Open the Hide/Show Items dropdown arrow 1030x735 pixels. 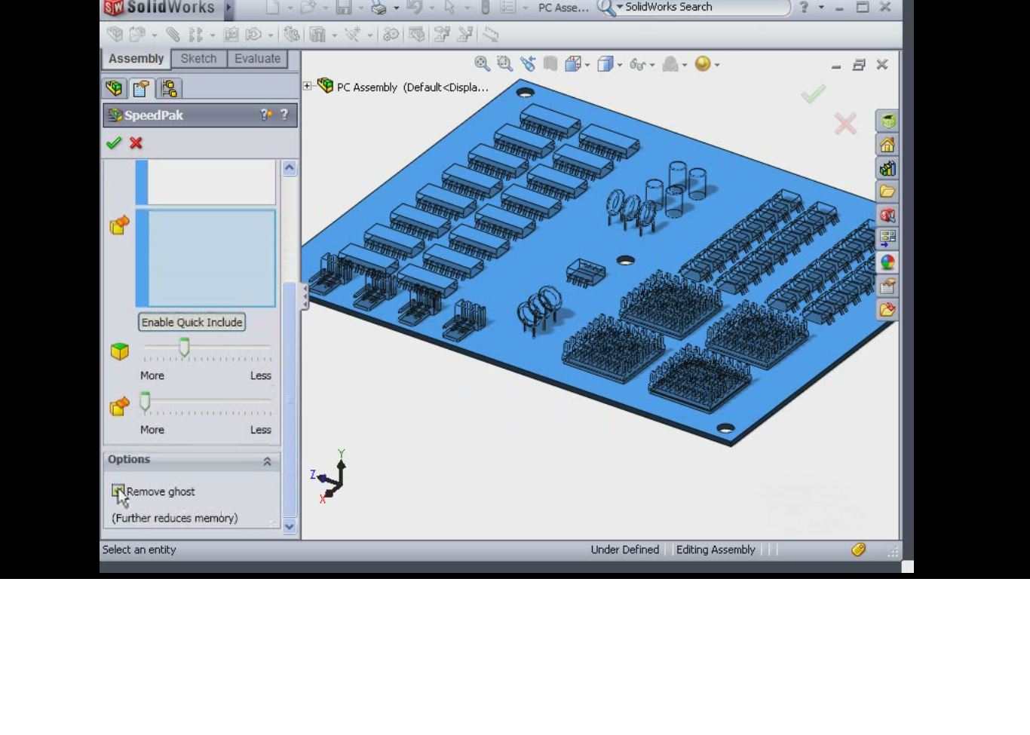click(x=652, y=66)
